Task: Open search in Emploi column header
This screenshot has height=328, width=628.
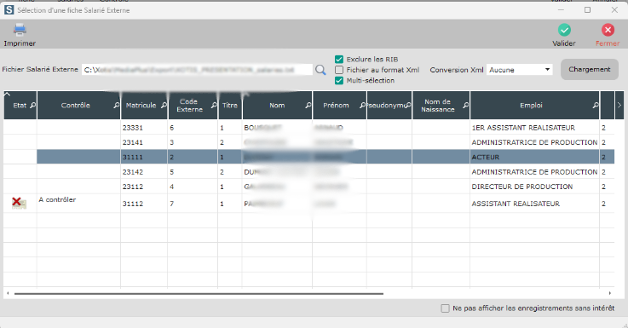Action: click(x=596, y=106)
